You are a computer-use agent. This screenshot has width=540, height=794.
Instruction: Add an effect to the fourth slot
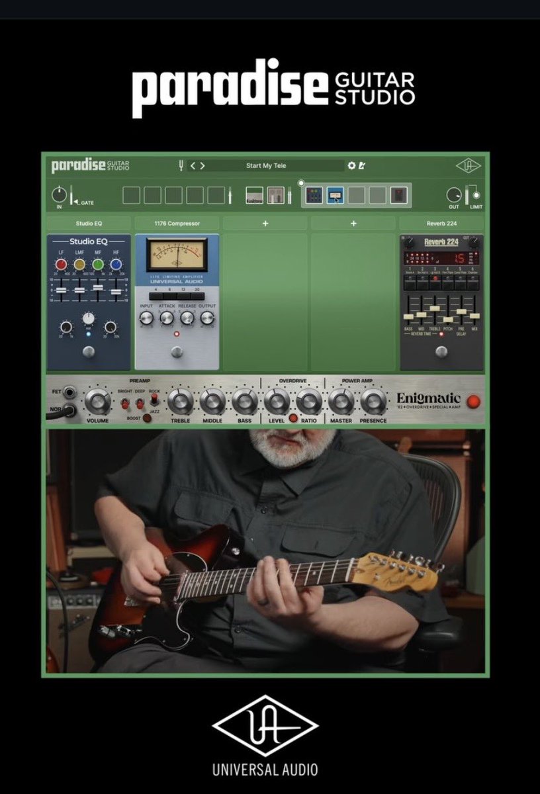point(353,224)
